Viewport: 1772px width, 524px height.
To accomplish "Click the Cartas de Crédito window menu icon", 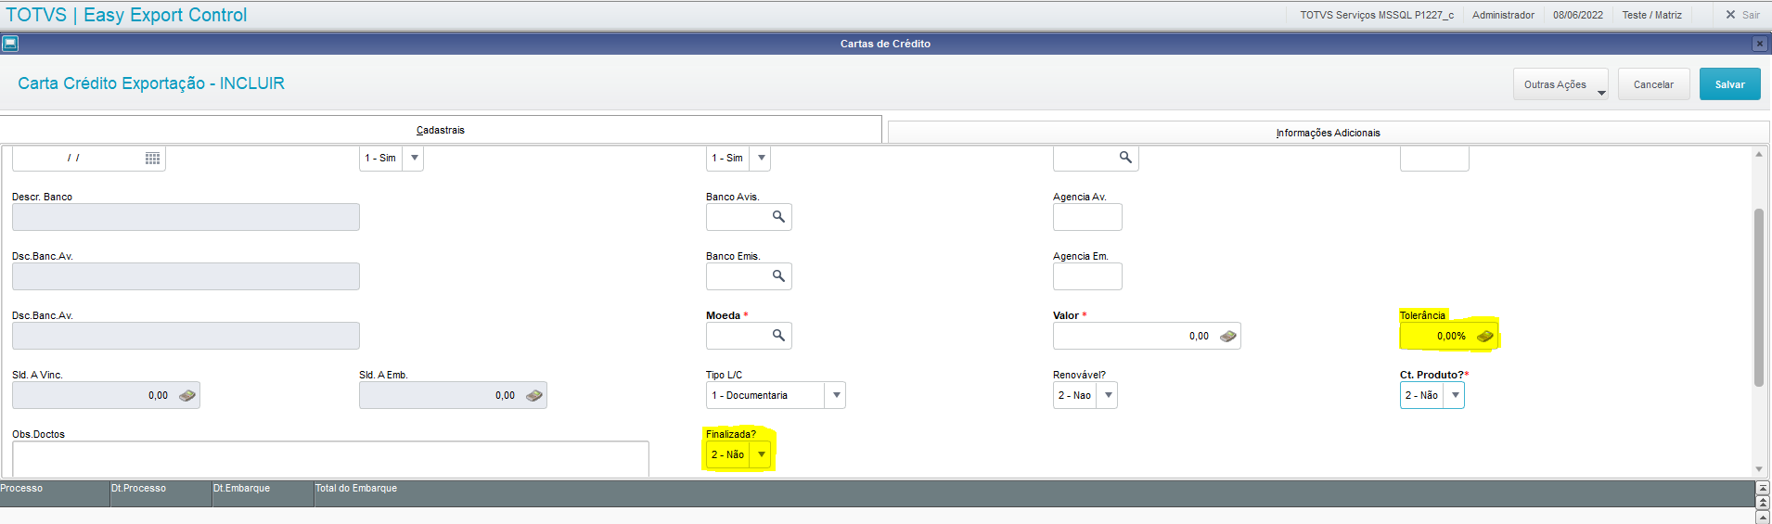I will tap(10, 44).
